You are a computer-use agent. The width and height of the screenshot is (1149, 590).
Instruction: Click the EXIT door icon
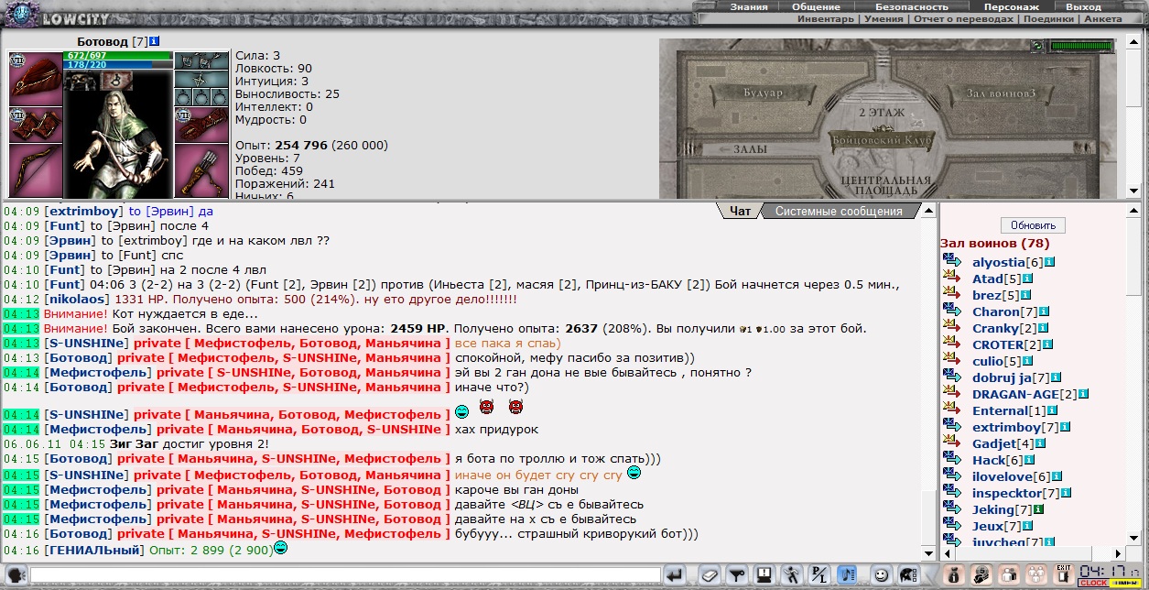(1063, 575)
